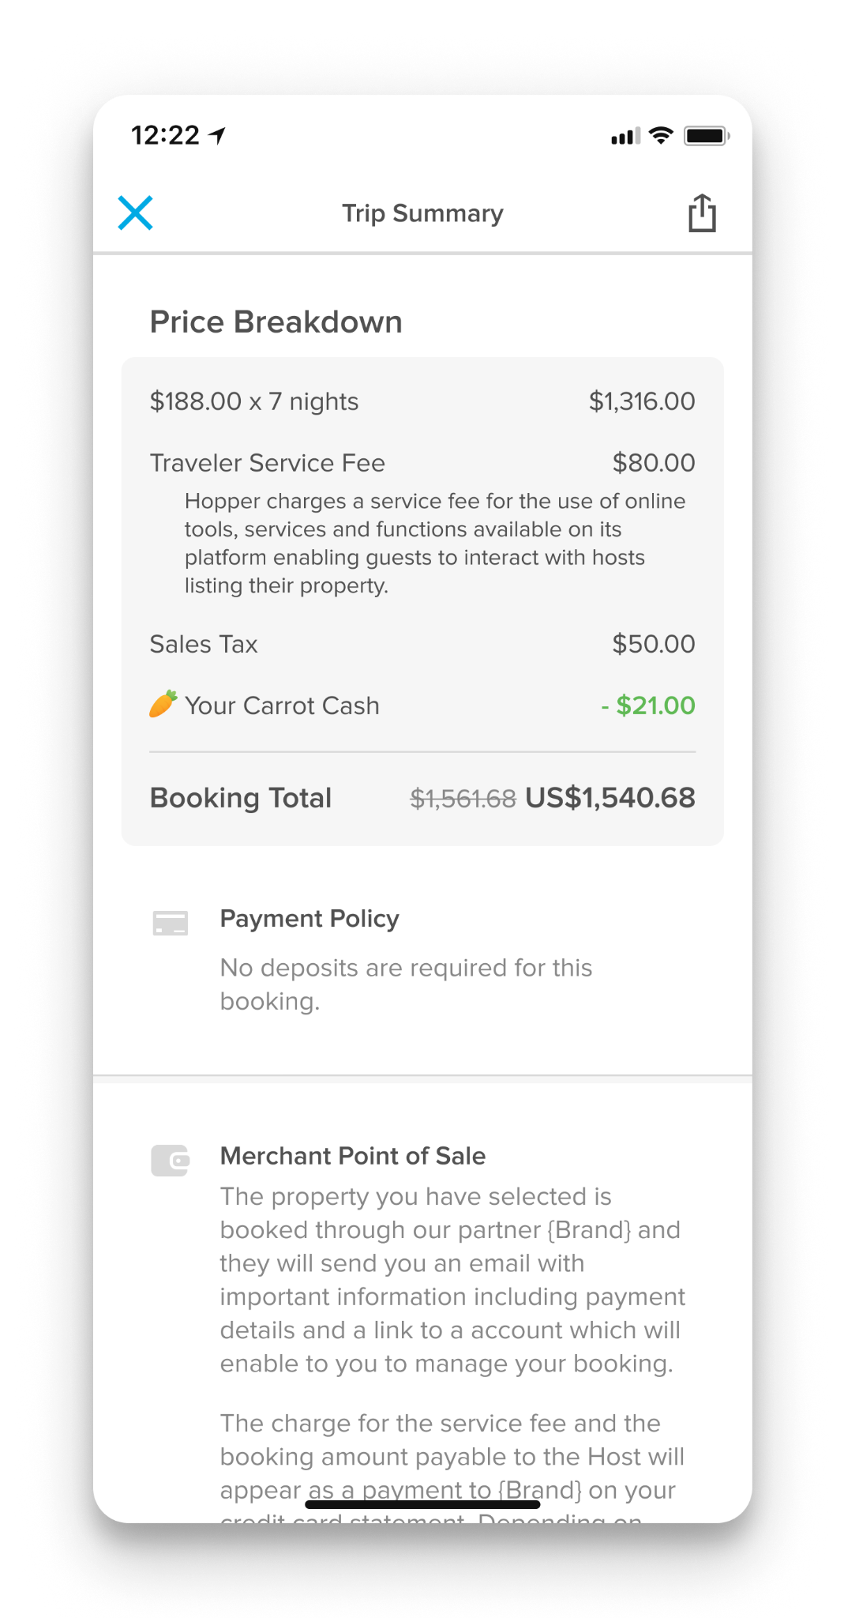The height and width of the screenshot is (1618, 844).
Task: Close the Trip Summary screen
Action: pos(135,213)
